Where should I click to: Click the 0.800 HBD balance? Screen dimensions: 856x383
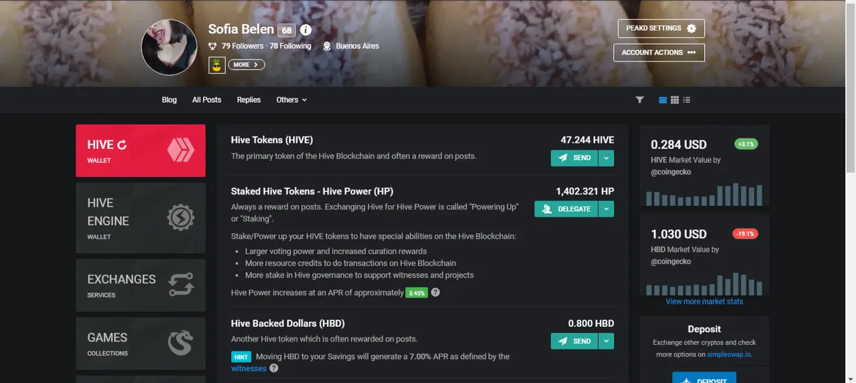(x=591, y=323)
